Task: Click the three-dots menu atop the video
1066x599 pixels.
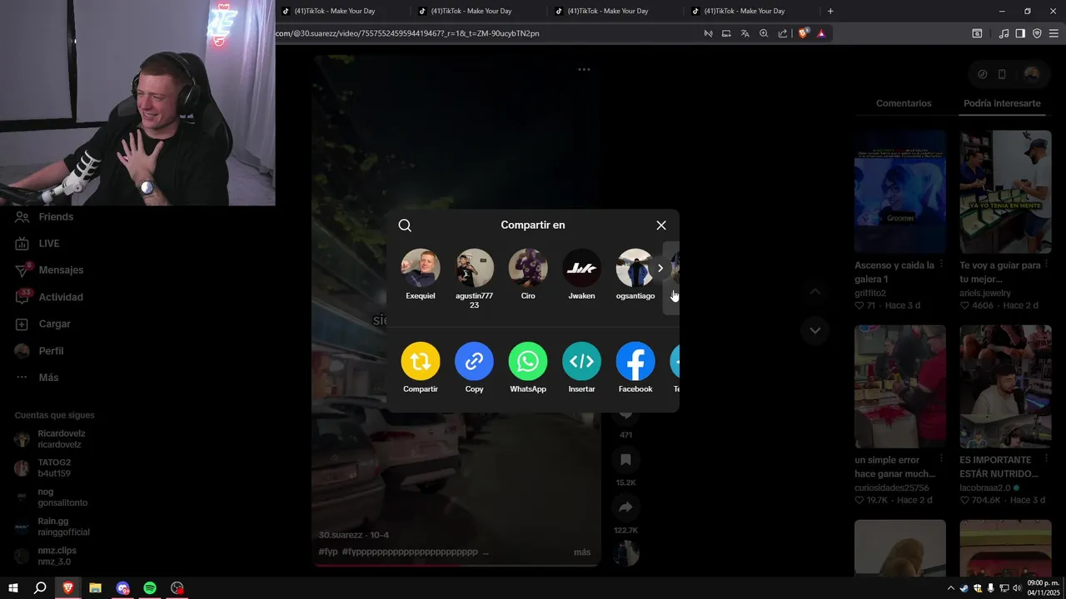Action: (x=584, y=70)
